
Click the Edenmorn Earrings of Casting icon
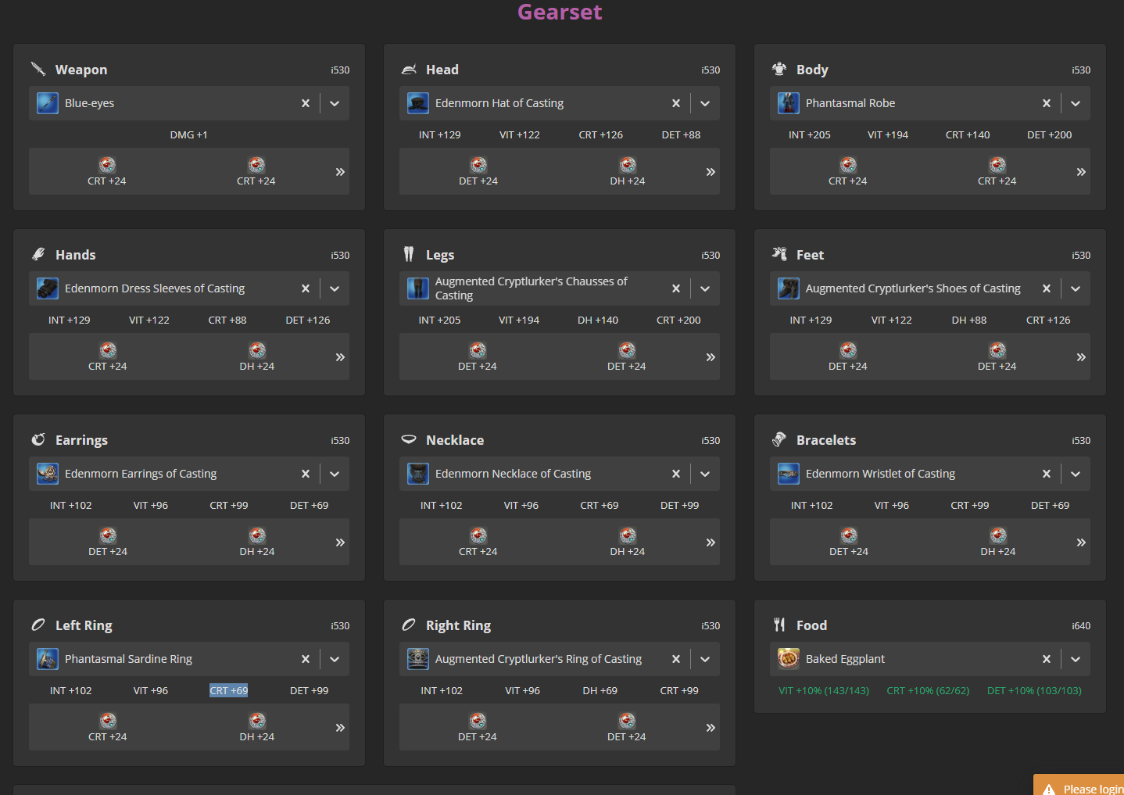[x=48, y=474]
